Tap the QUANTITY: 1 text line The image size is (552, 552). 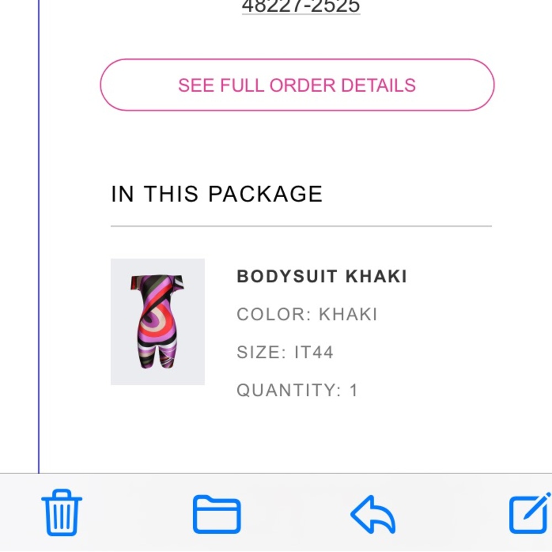tap(297, 390)
